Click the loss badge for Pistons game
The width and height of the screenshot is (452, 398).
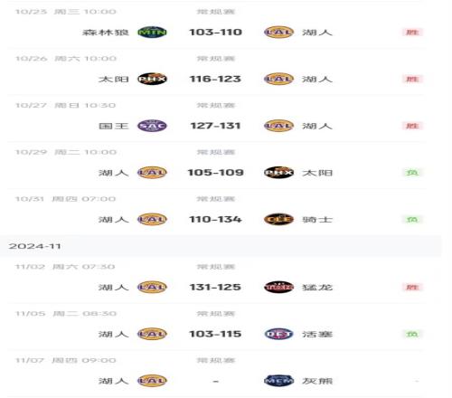tap(412, 334)
